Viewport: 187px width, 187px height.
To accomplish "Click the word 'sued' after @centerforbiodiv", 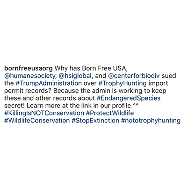I will [169, 76].
